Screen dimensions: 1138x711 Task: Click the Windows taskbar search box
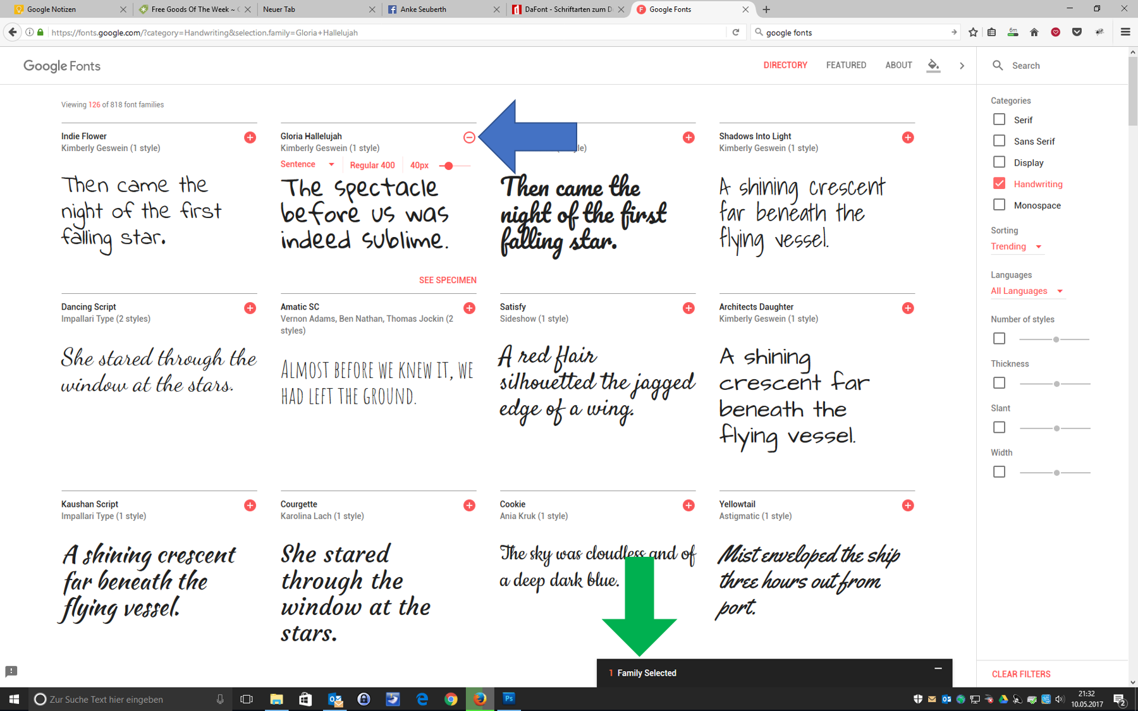(x=131, y=699)
